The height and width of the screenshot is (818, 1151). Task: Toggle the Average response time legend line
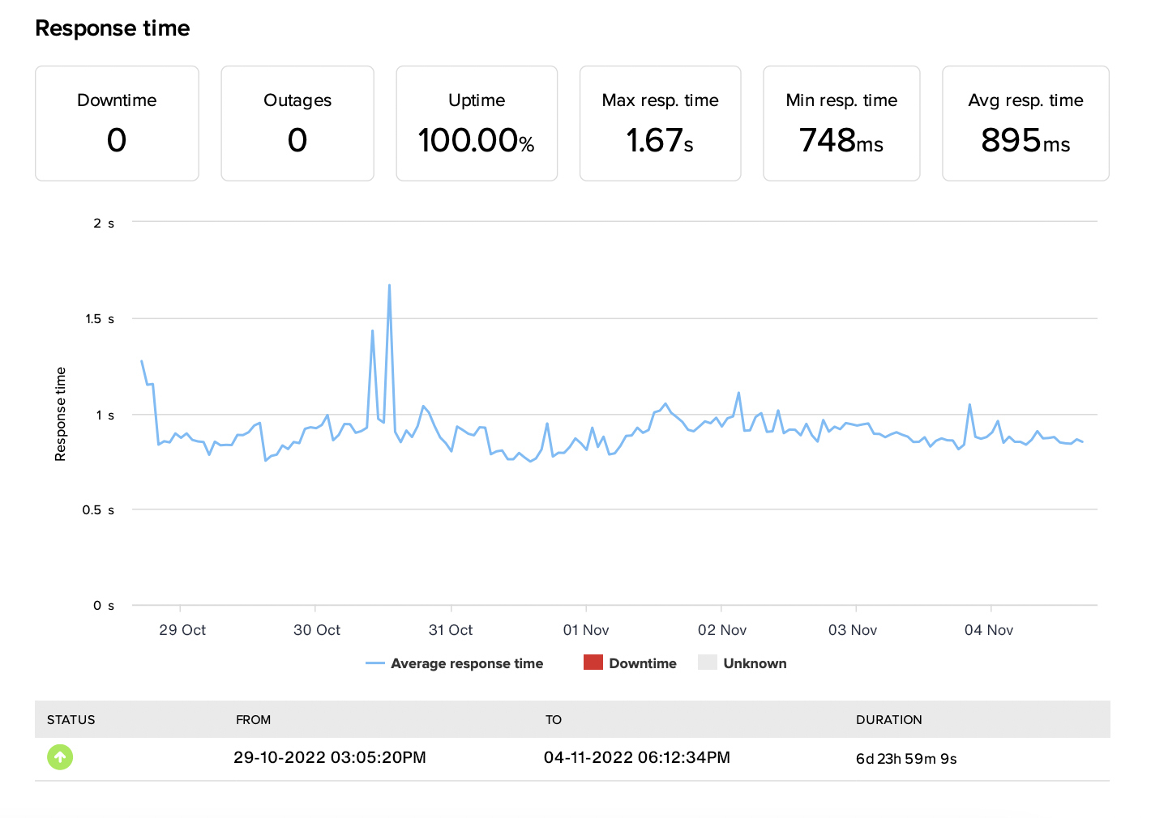click(x=454, y=663)
